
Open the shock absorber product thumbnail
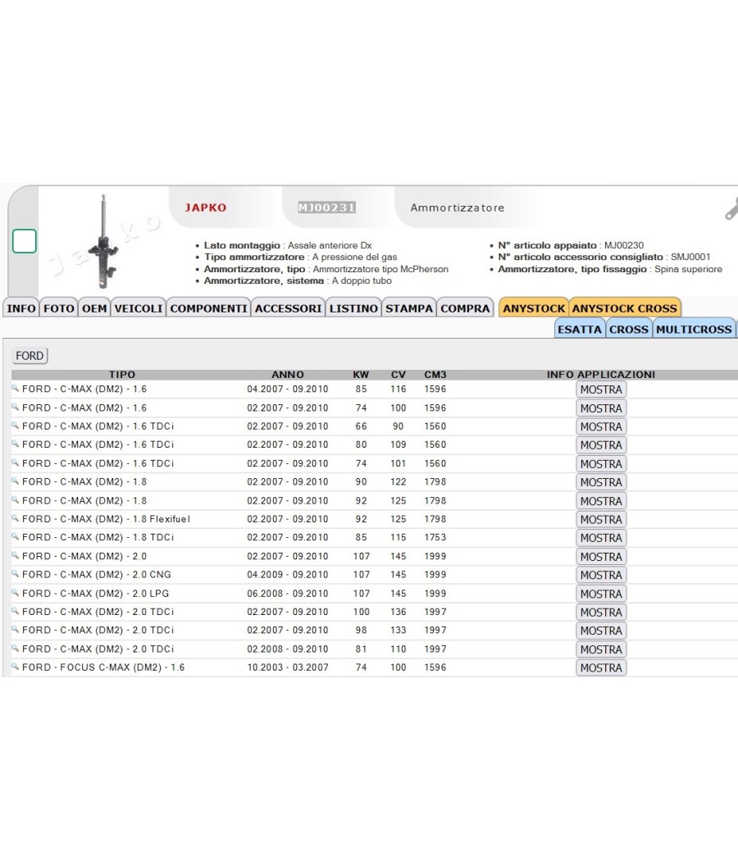pyautogui.click(x=104, y=241)
